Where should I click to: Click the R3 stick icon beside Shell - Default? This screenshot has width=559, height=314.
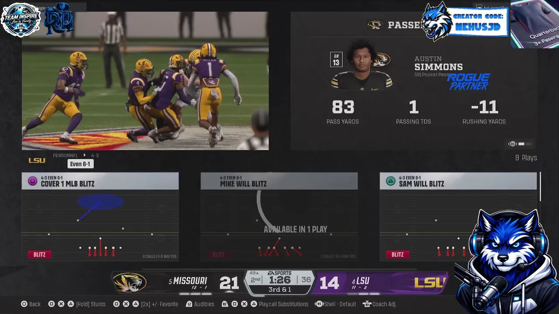tap(319, 304)
